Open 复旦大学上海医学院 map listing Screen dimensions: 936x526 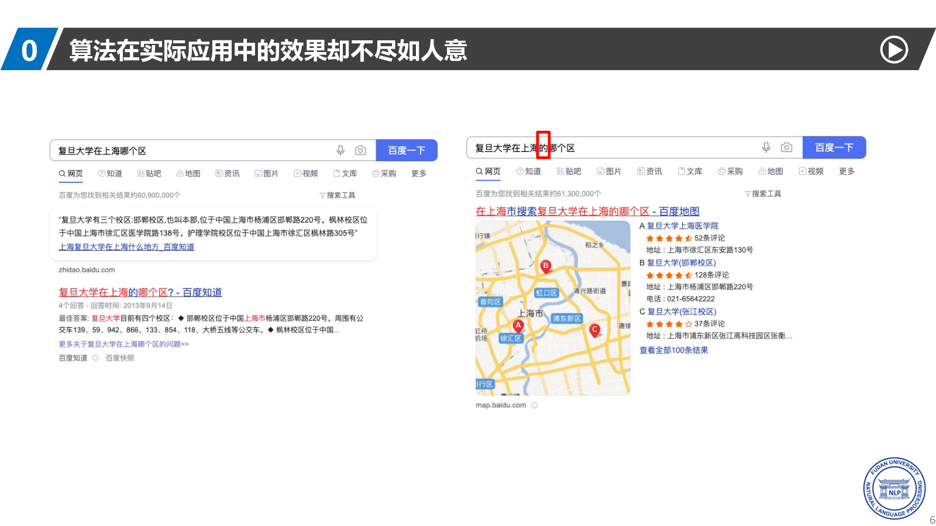pos(683,226)
